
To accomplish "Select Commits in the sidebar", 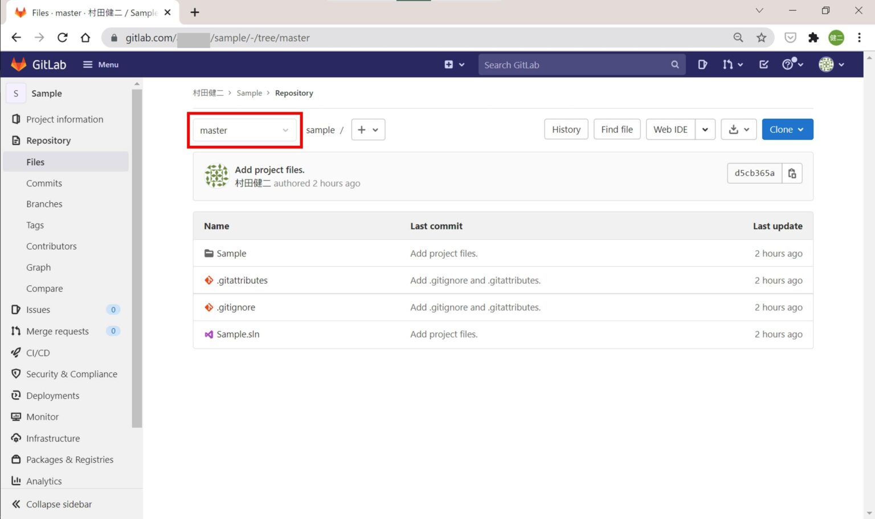I will coord(44,183).
